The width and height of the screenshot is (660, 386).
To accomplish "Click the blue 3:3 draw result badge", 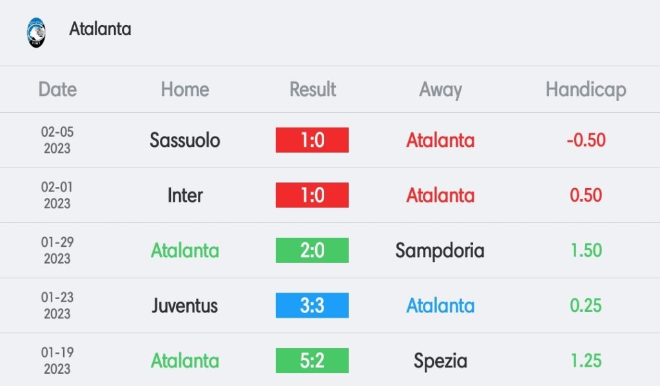I will click(x=312, y=305).
